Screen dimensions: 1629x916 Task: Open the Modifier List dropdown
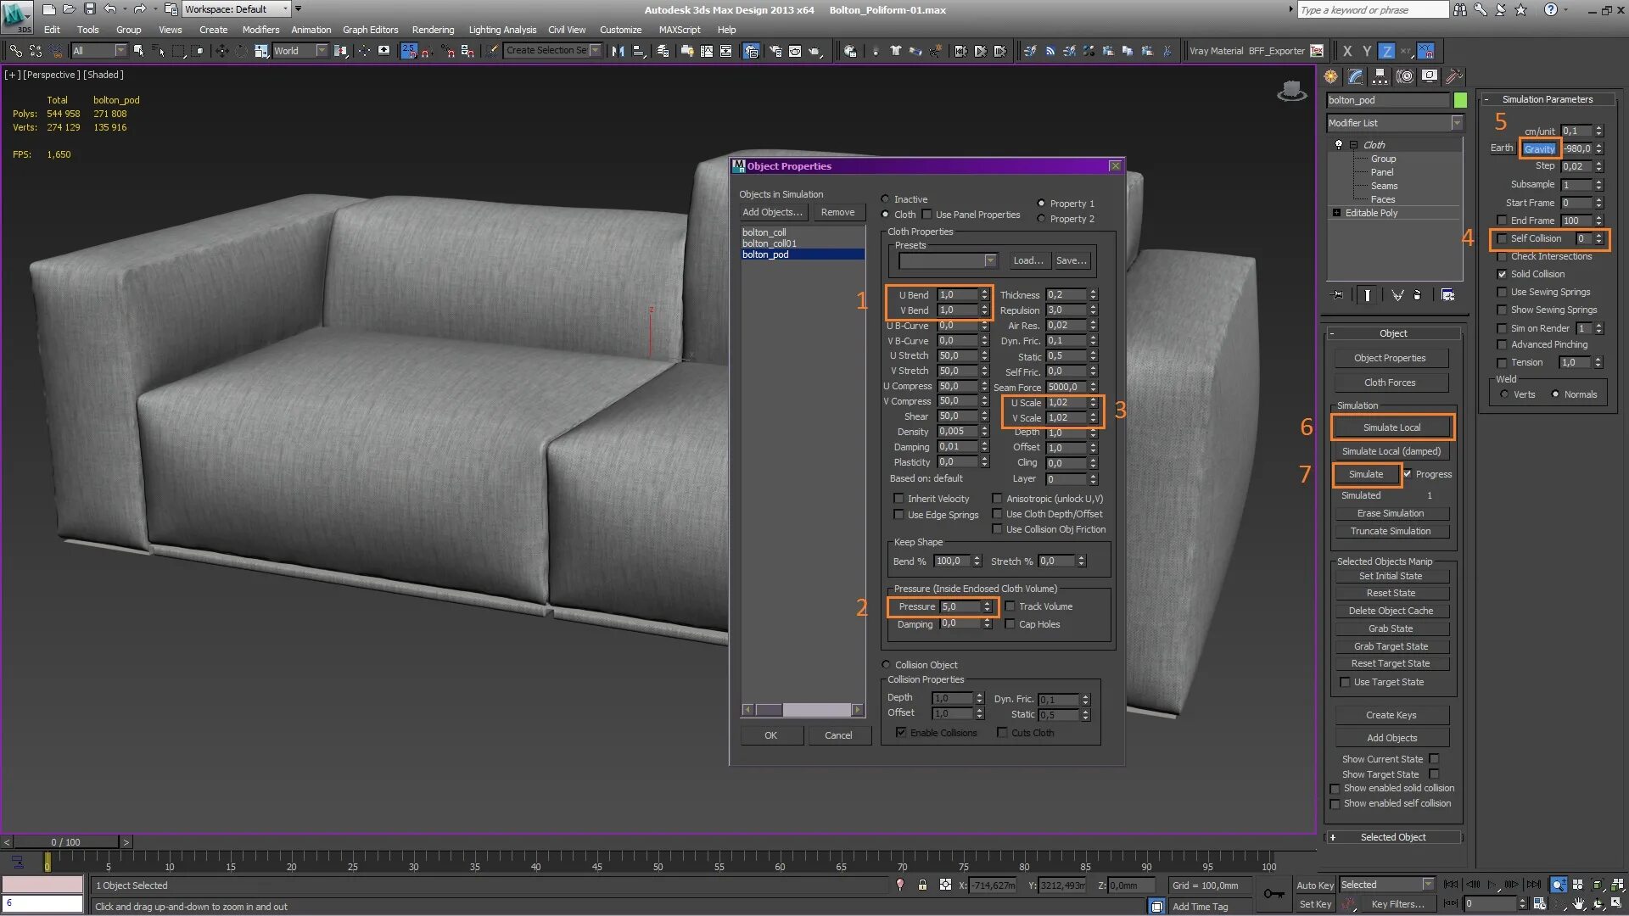point(1457,123)
